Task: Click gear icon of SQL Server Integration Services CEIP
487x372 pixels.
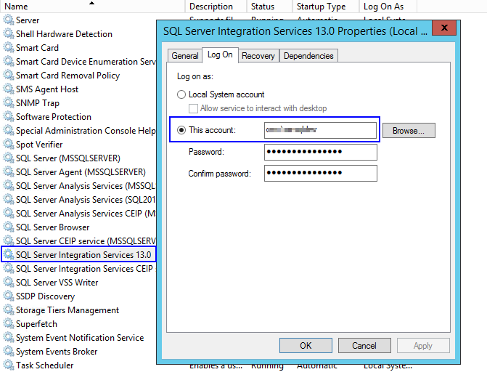Action: click(x=9, y=269)
